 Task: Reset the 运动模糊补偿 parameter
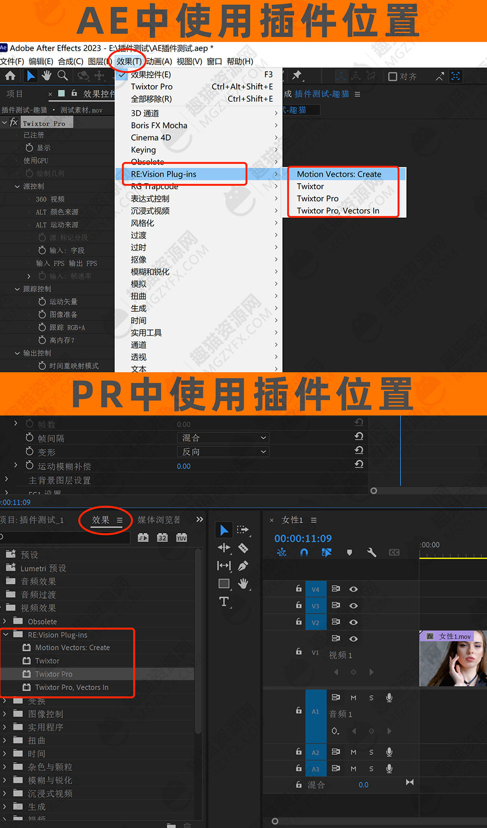click(x=359, y=464)
